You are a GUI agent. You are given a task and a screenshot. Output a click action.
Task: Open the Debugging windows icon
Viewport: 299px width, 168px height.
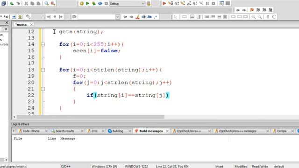point(221,3)
